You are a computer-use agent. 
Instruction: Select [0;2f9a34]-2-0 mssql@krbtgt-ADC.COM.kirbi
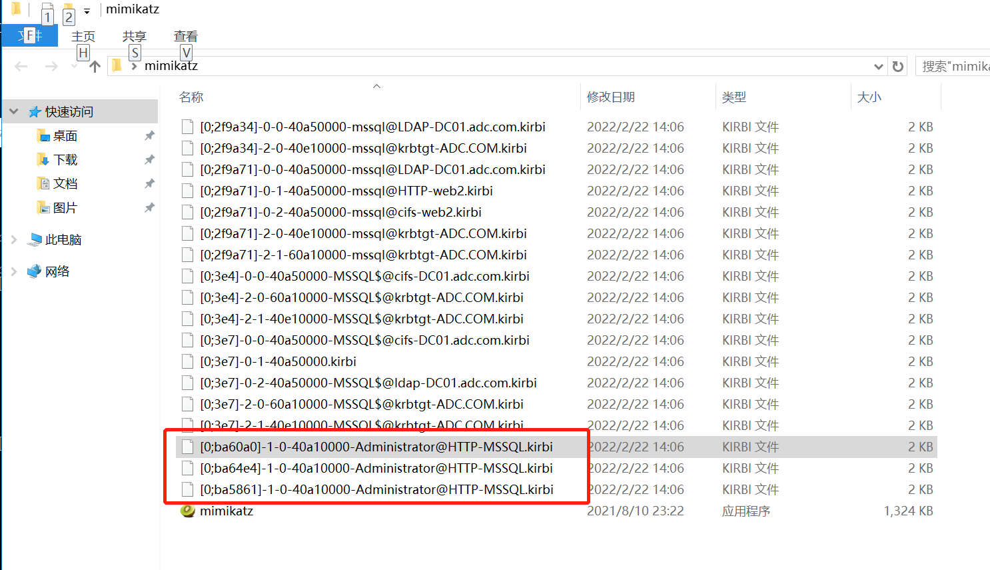[x=363, y=148]
